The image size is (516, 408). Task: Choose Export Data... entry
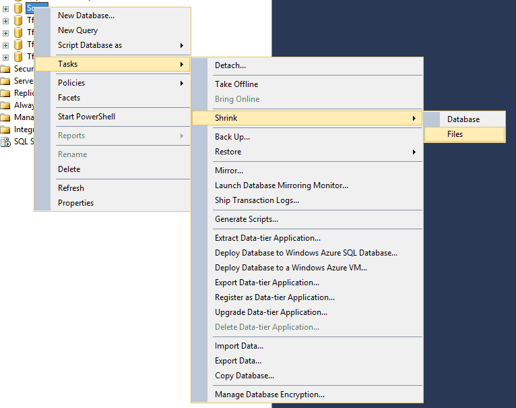[x=307, y=361]
